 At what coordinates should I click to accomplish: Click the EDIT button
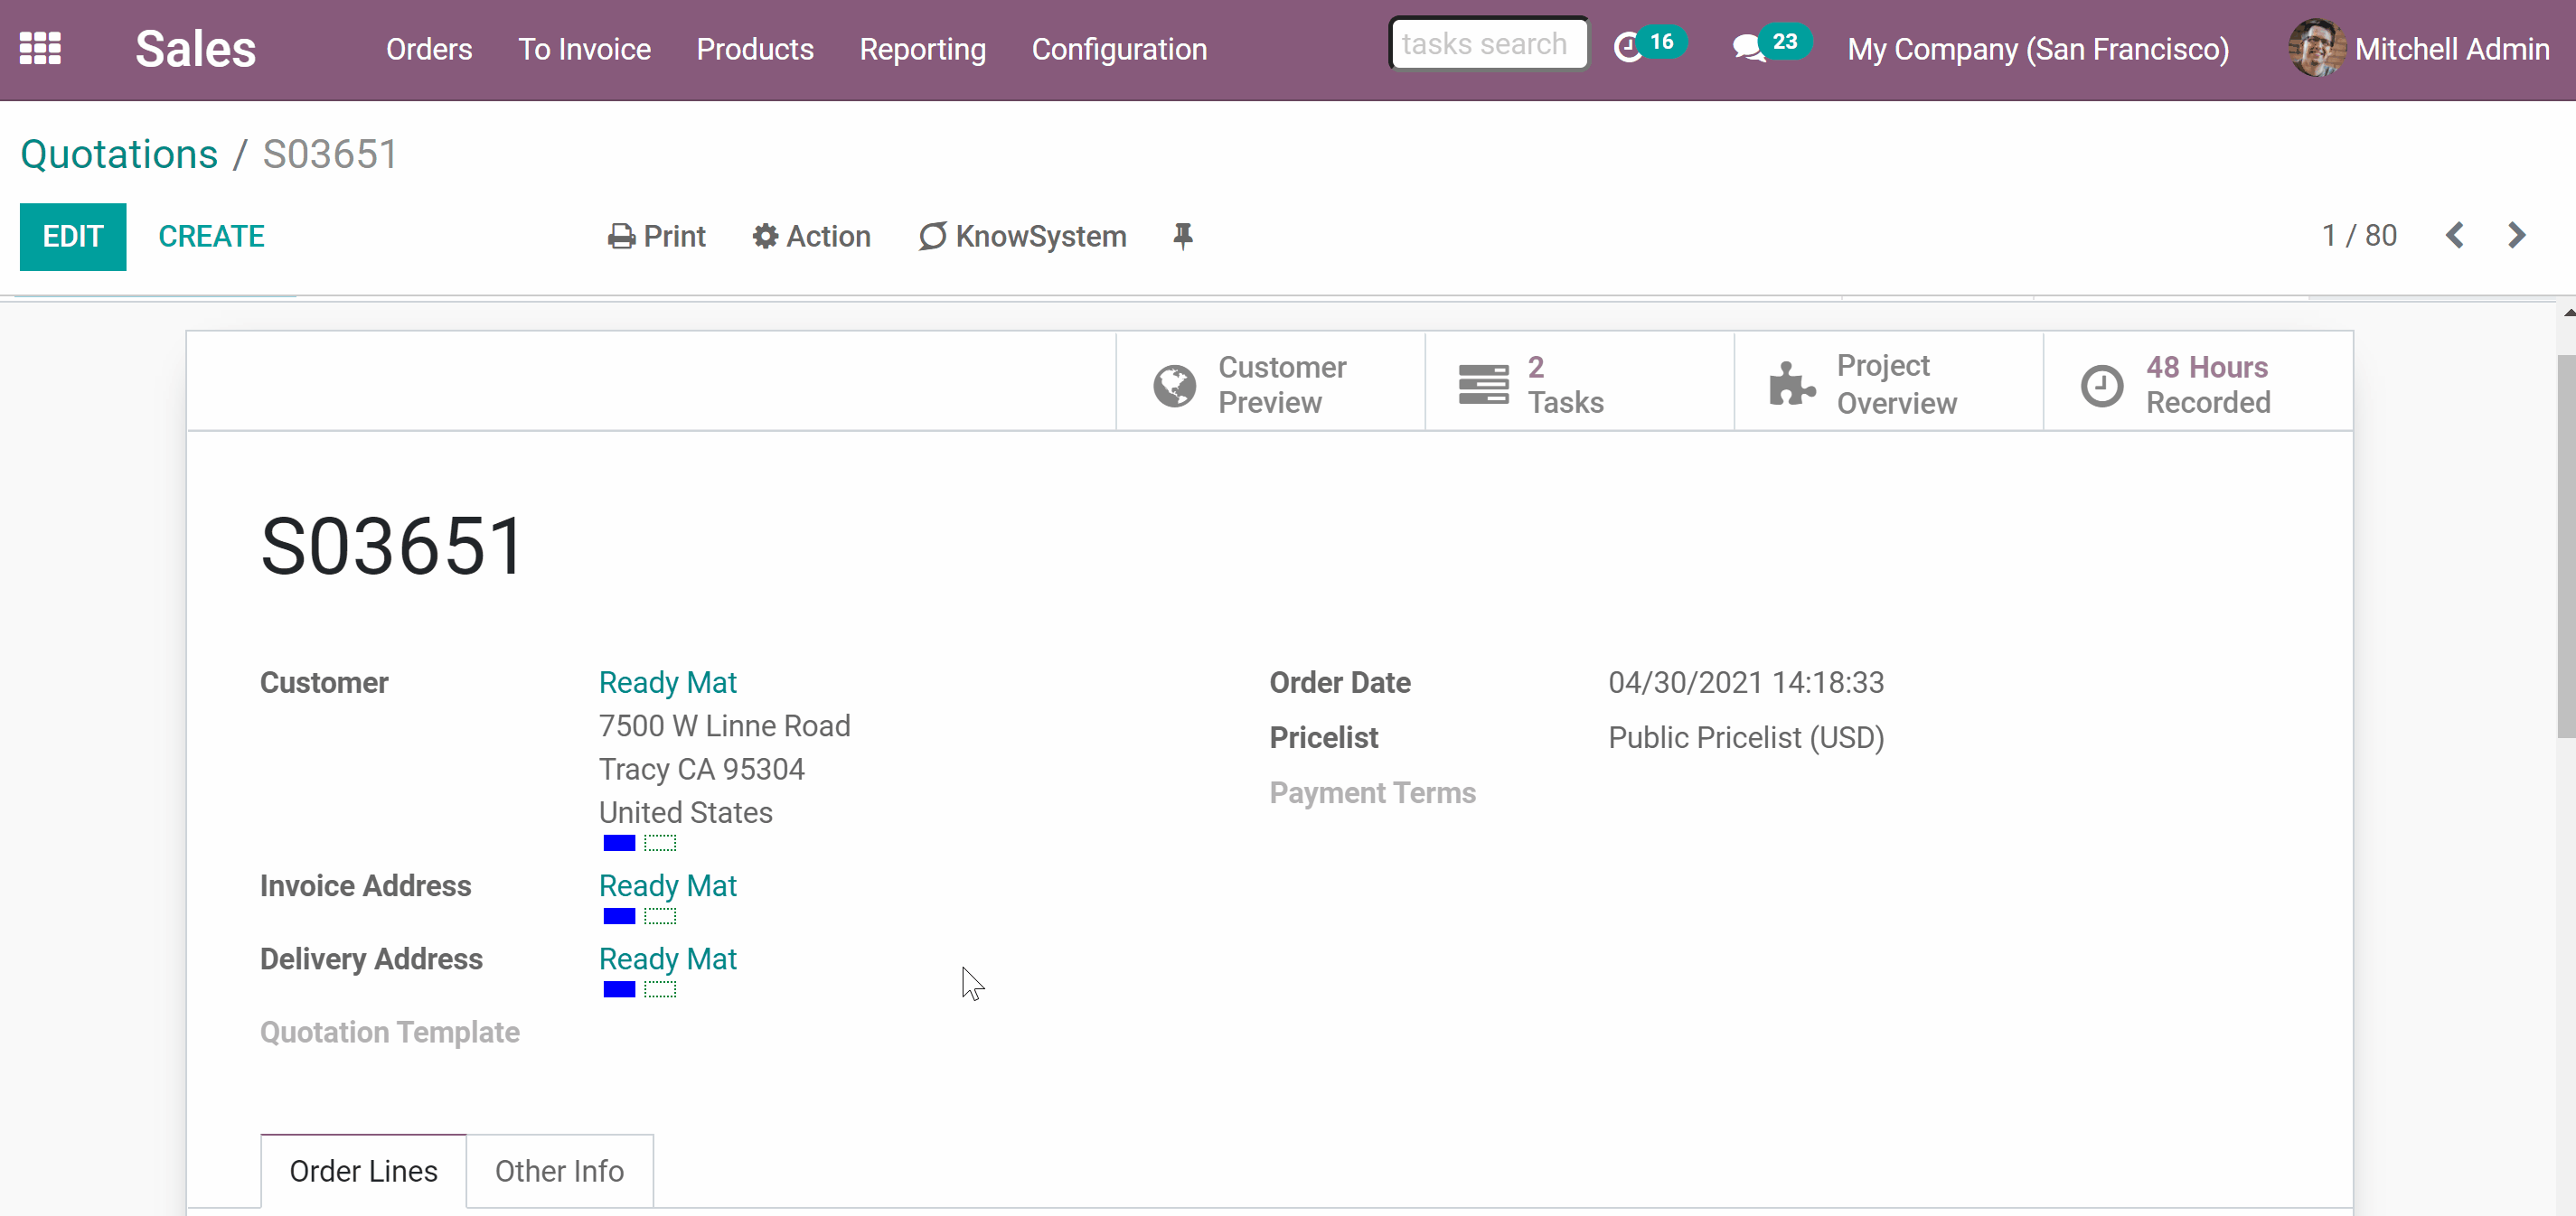coord(73,237)
